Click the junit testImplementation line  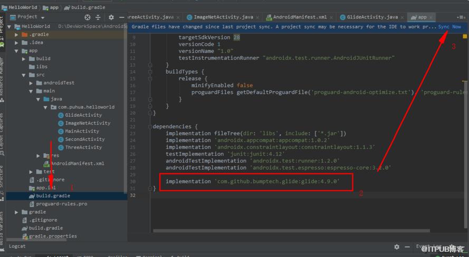(x=225, y=154)
